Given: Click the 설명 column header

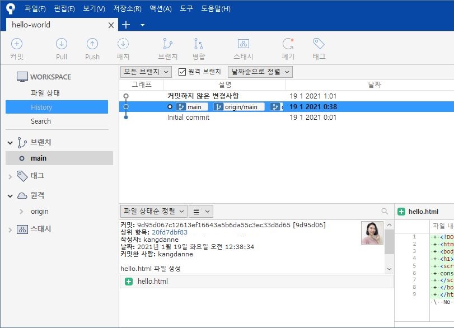Looking at the screenshot, I should 224,85.
